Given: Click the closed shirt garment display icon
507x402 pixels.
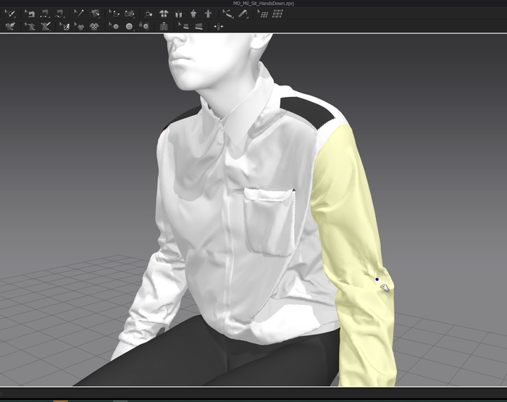Looking at the screenshot, I should pos(164,13).
